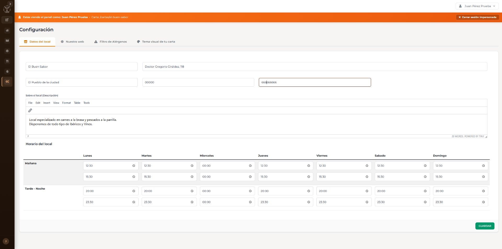Click the Viernes Tarde 20:00 time field
Viewport: 502px width, 249px height.
click(x=344, y=191)
